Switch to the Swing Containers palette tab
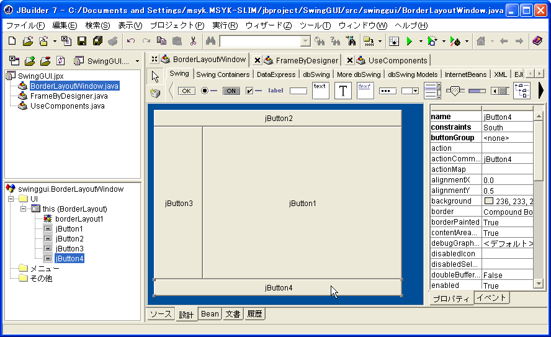The height and width of the screenshot is (337, 551). 223,74
